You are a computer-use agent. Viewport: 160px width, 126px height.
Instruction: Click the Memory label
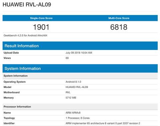pos(9,98)
